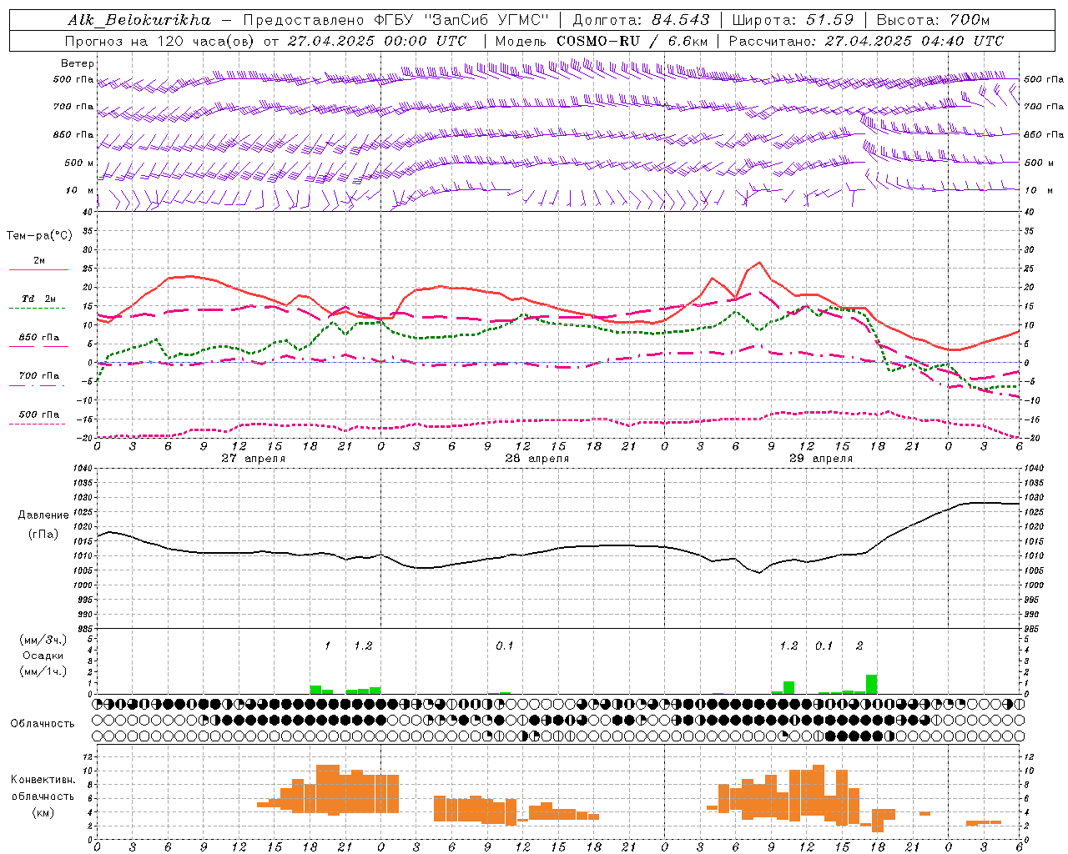Viewport: 1068px width, 854px height.
Task: Click the 700 гПа temperature legend label
Action: click(x=38, y=376)
